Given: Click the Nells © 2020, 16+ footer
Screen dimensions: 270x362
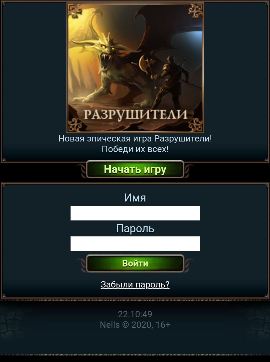Looking at the screenshot, I should 135,325.
